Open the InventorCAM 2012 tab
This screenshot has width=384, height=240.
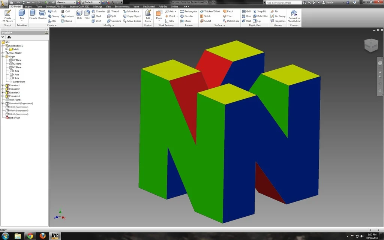tap(79, 7)
